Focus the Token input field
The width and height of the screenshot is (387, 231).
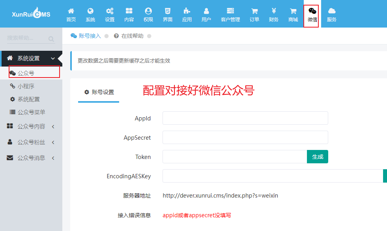[235, 157]
